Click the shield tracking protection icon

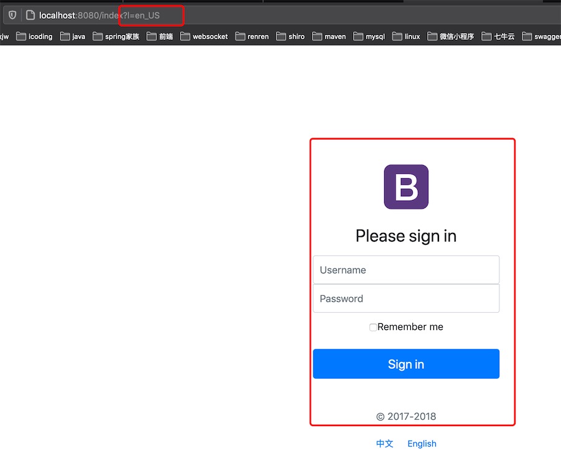[12, 15]
